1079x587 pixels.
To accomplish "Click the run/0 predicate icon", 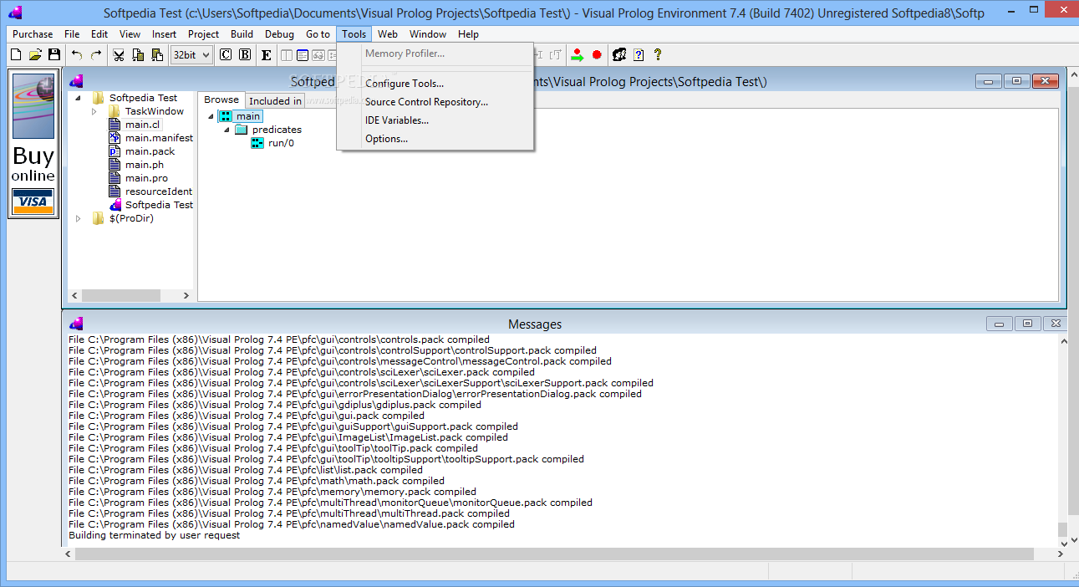I will coord(257,143).
